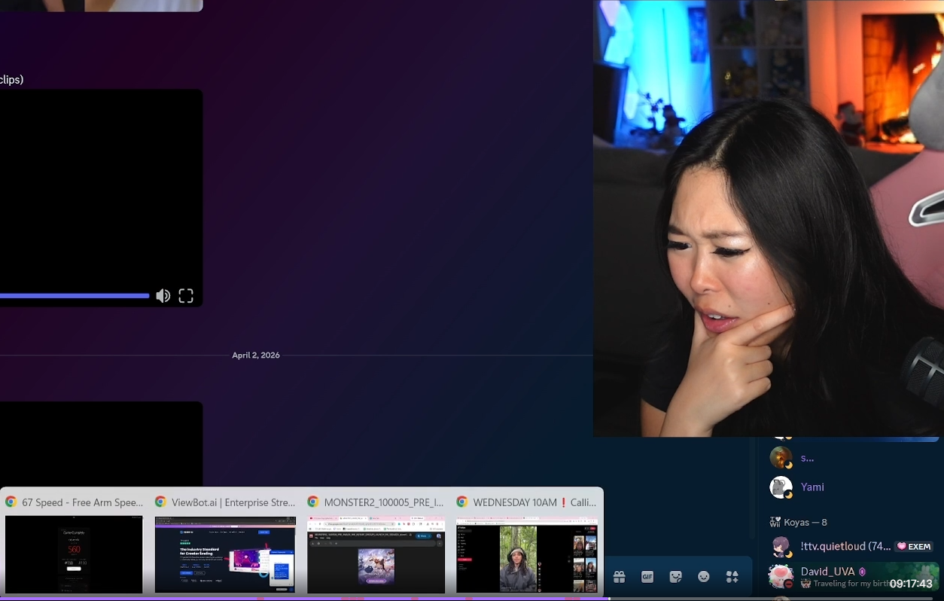This screenshot has height=601, width=944.
Task: Switch to 67 Speed Chrome window preview
Action: coord(74,554)
